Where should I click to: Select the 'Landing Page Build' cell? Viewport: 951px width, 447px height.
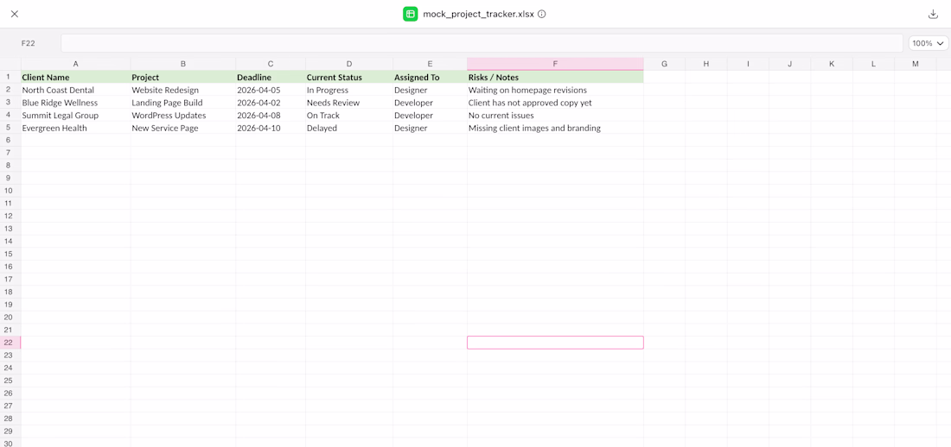click(183, 103)
